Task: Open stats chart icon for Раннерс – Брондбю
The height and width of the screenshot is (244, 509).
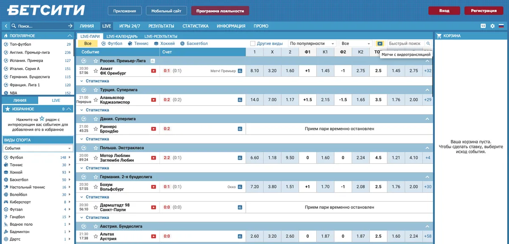Action: click(x=240, y=129)
